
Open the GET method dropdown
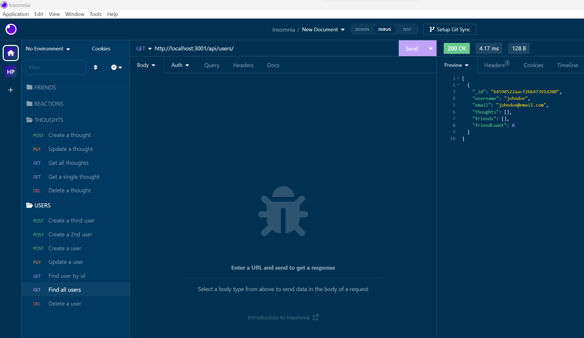143,48
